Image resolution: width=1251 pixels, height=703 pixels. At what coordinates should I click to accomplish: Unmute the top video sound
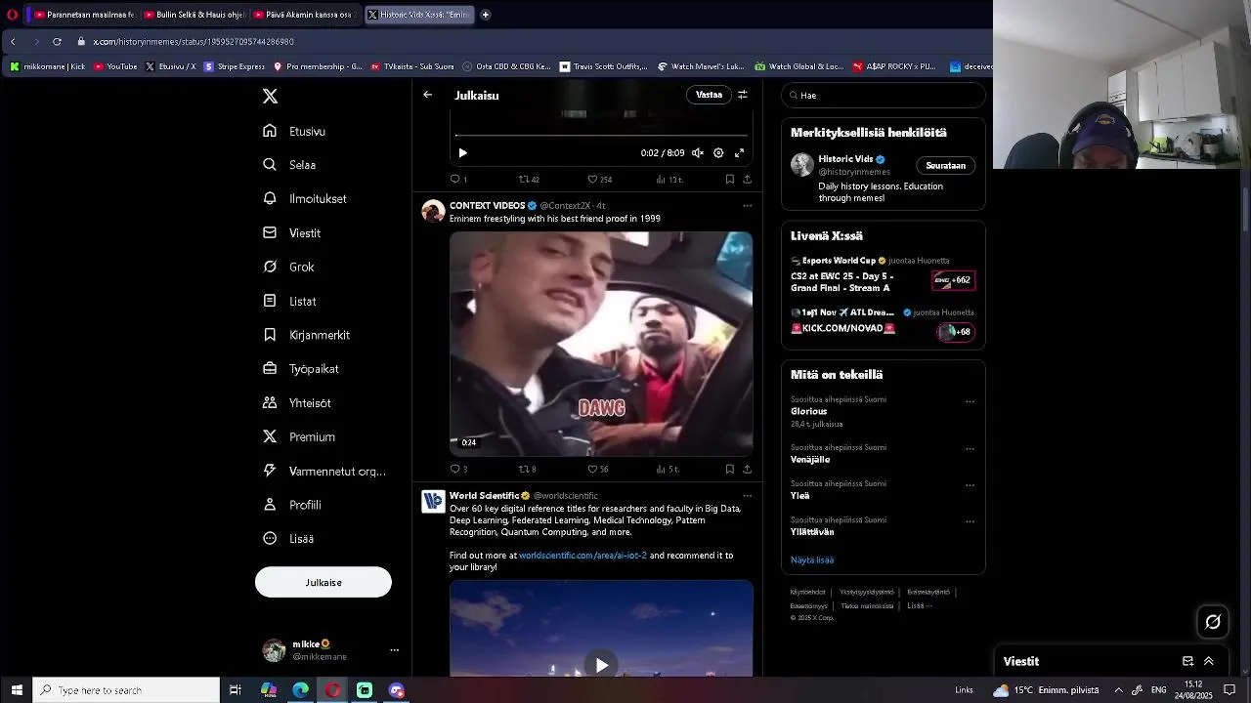click(x=698, y=153)
